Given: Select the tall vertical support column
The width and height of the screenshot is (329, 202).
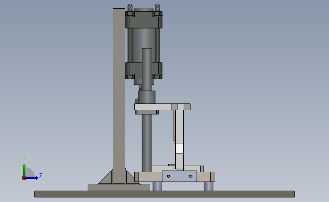Looking at the screenshot, I should [x=119, y=96].
